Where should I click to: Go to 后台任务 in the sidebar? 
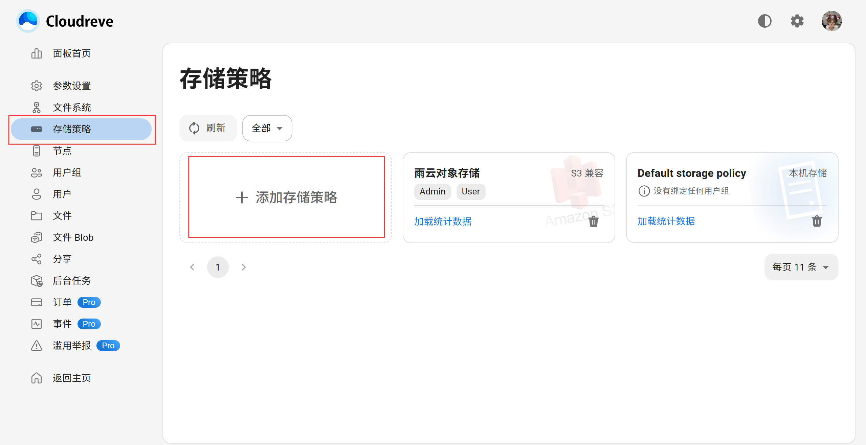(x=72, y=281)
